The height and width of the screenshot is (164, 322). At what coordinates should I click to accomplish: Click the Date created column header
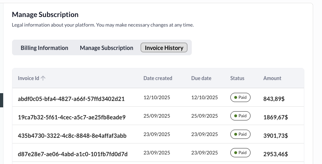[x=158, y=78]
